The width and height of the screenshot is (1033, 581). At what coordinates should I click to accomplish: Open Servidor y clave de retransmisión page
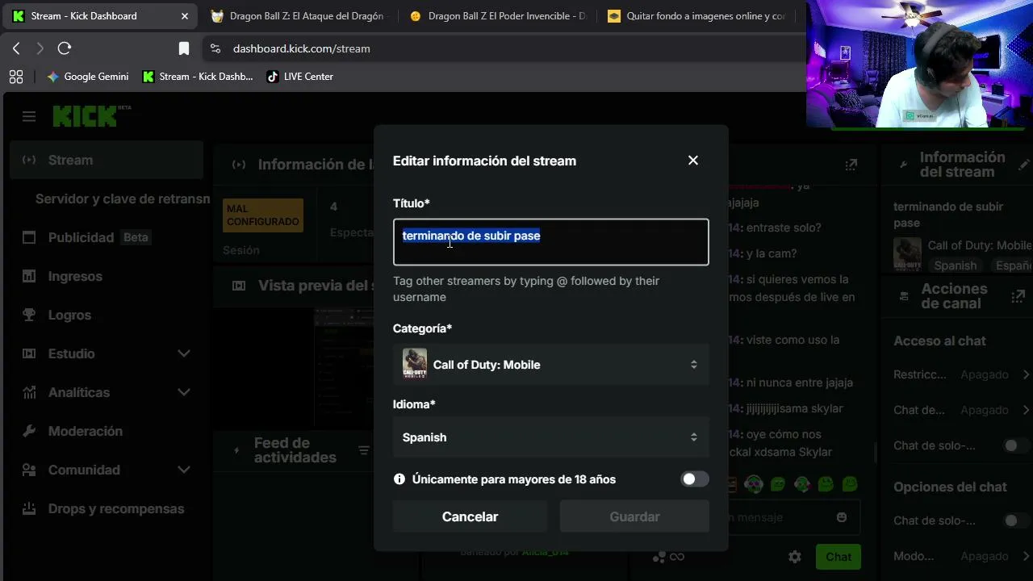tap(123, 199)
